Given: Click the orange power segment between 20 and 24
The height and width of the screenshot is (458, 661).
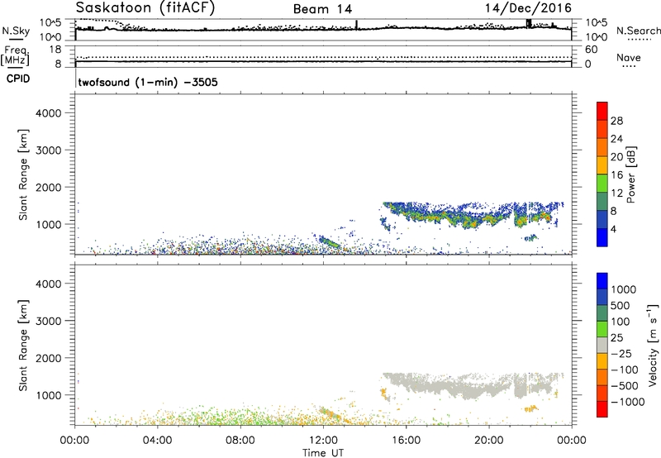Looking at the screenshot, I should pos(602,148).
